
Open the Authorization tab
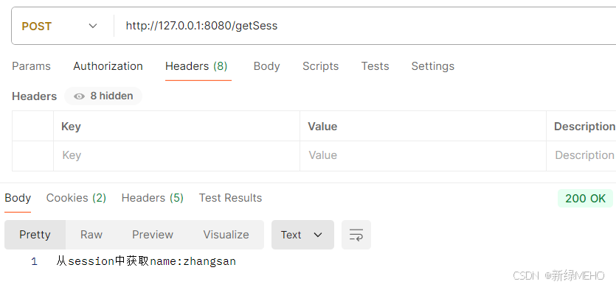point(108,66)
